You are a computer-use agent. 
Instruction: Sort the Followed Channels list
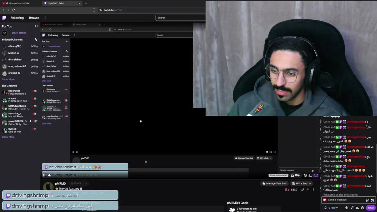point(36,39)
